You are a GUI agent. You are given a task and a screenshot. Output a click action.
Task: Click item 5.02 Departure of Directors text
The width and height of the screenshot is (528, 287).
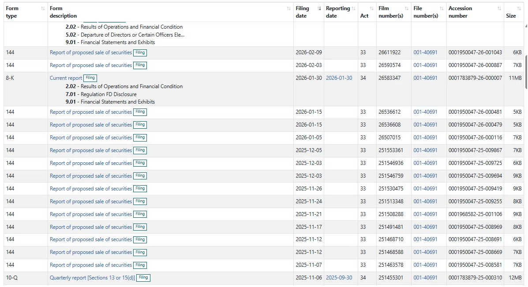tap(125, 35)
